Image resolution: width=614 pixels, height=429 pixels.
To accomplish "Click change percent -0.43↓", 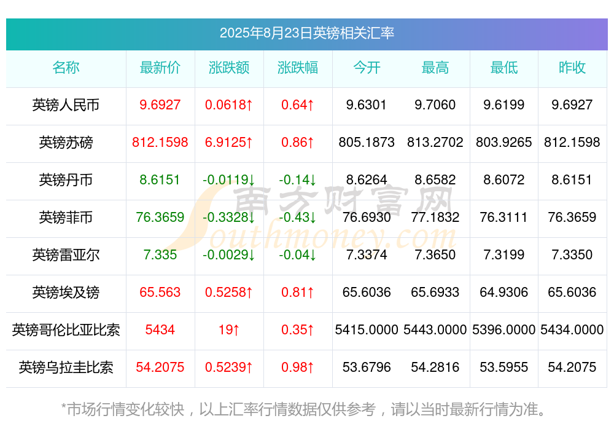I will pyautogui.click(x=298, y=217).
